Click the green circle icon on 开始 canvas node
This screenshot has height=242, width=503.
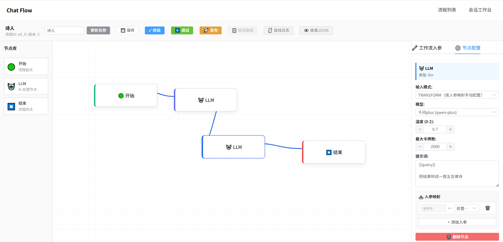(121, 96)
